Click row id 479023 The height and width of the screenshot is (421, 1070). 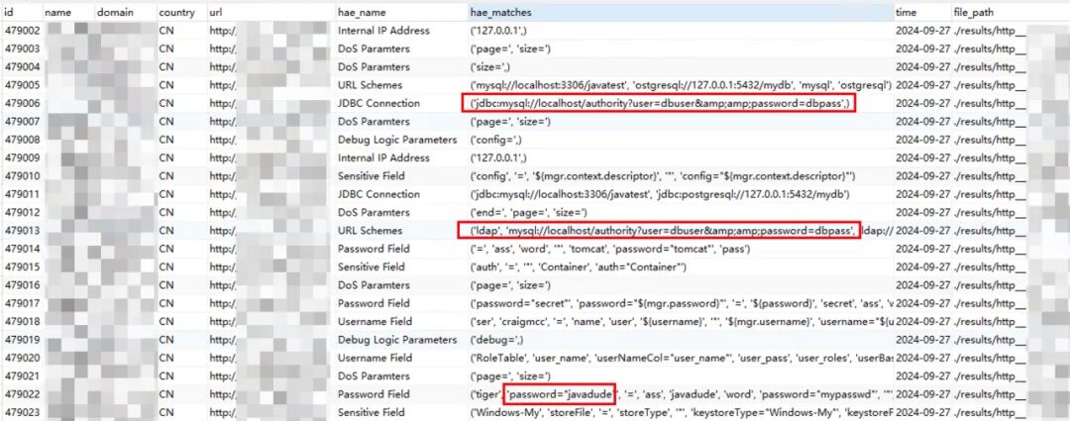tap(21, 412)
